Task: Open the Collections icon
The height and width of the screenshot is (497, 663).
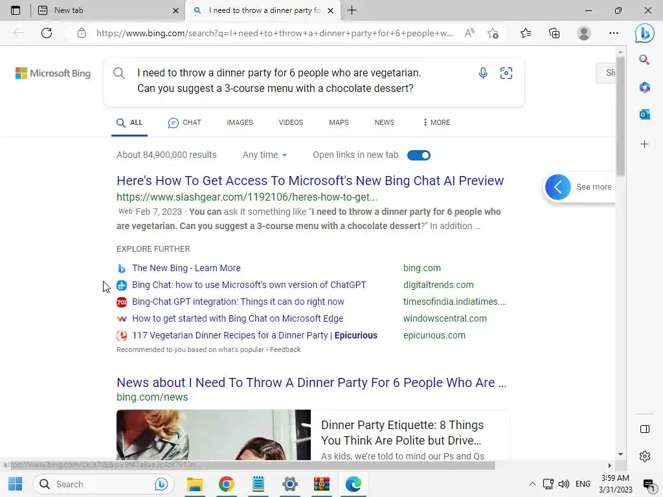Action: click(554, 33)
